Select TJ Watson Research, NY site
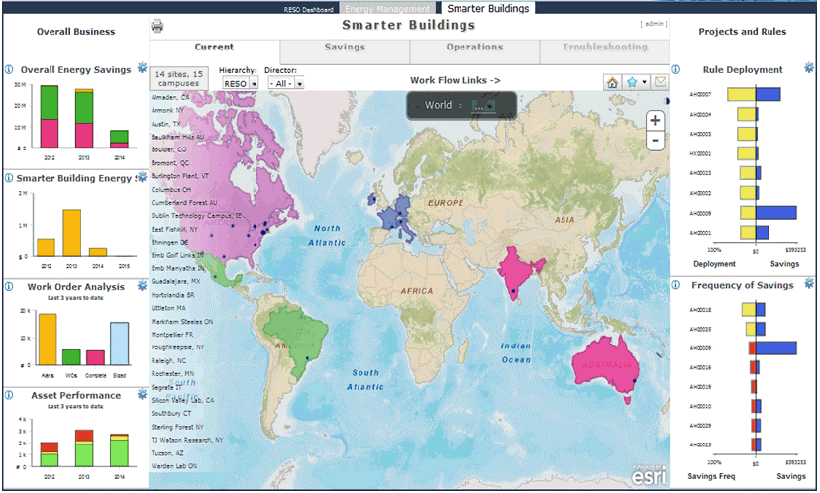820x493 pixels. point(187,440)
